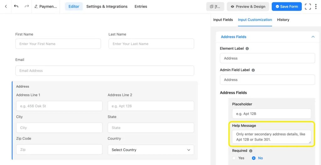Image resolution: width=321 pixels, height=165 pixels.
Task: Switch to the Input Fields tab
Action: point(223,20)
